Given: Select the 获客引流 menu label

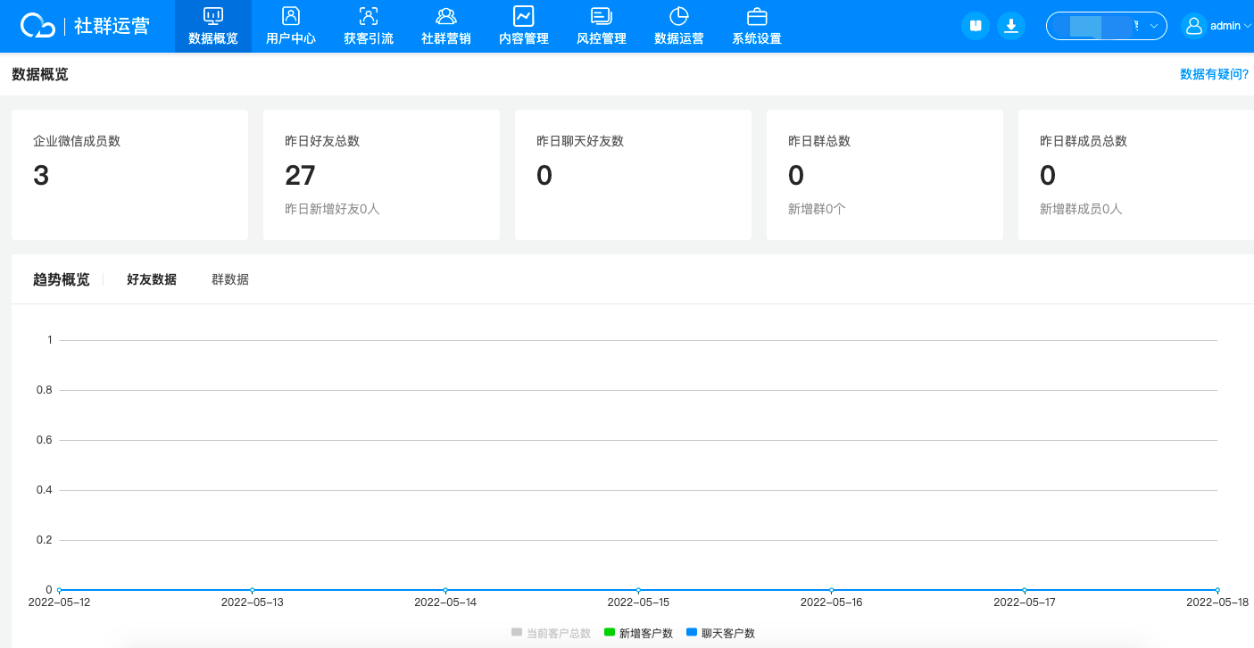Looking at the screenshot, I should tap(369, 38).
